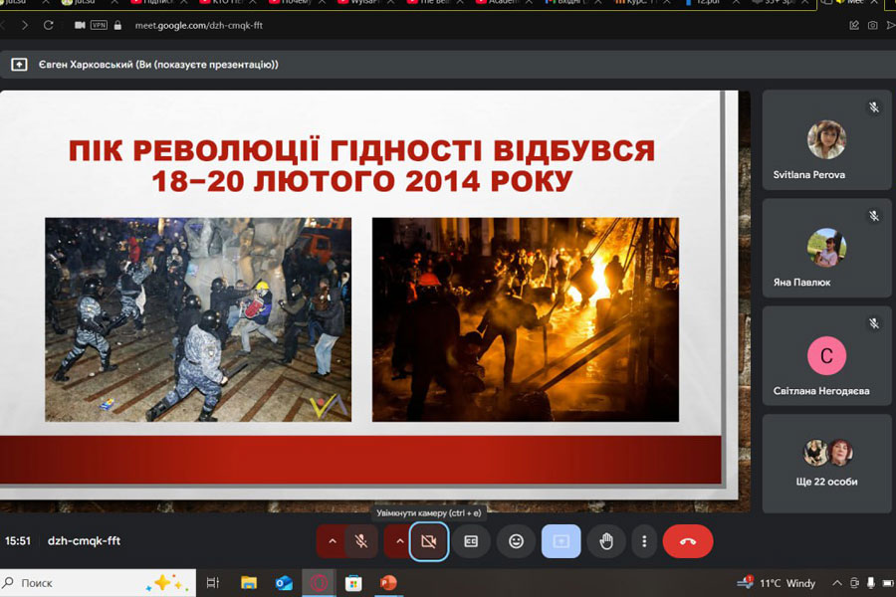Image resolution: width=896 pixels, height=597 pixels.
Task: Open the 'Ще 22 особи' participants tile
Action: tap(826, 464)
